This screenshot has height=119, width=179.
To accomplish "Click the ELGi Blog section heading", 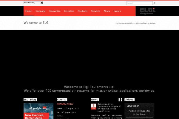I will point(30,100).
